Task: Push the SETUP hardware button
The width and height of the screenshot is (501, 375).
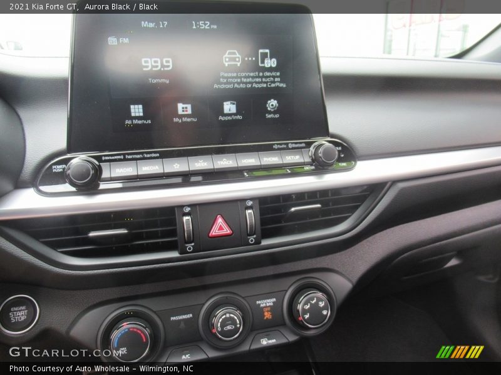Action: click(x=292, y=157)
